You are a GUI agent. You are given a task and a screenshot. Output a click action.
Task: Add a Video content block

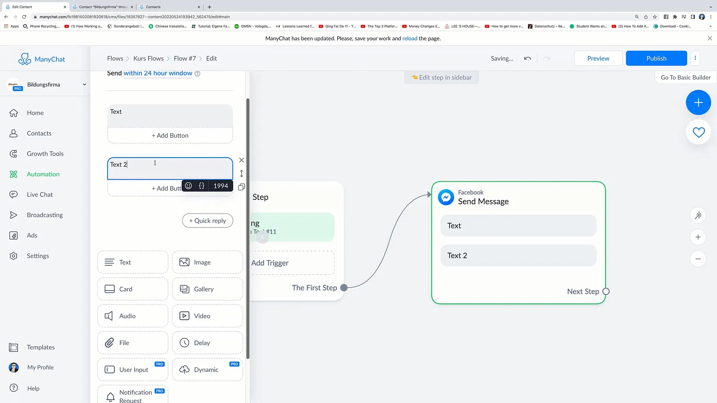pyautogui.click(x=208, y=316)
